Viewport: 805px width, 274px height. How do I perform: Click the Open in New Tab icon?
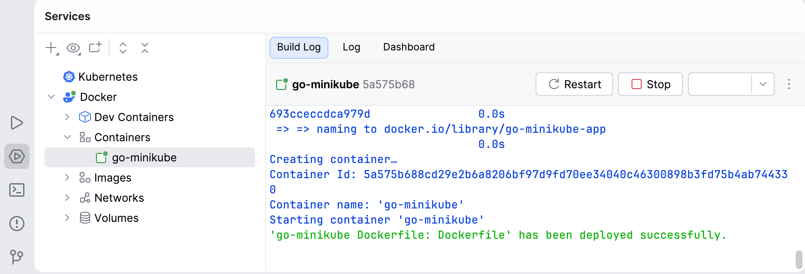pos(96,47)
